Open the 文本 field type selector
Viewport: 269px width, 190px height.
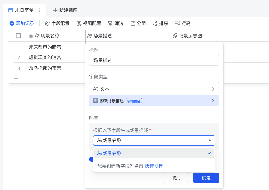pos(154,89)
